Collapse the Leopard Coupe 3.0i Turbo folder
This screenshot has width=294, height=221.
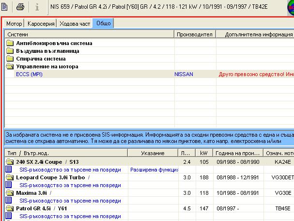pos(10,177)
